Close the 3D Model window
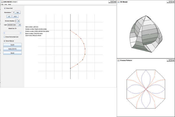This screenshot has width=175, height=117. point(173,2)
